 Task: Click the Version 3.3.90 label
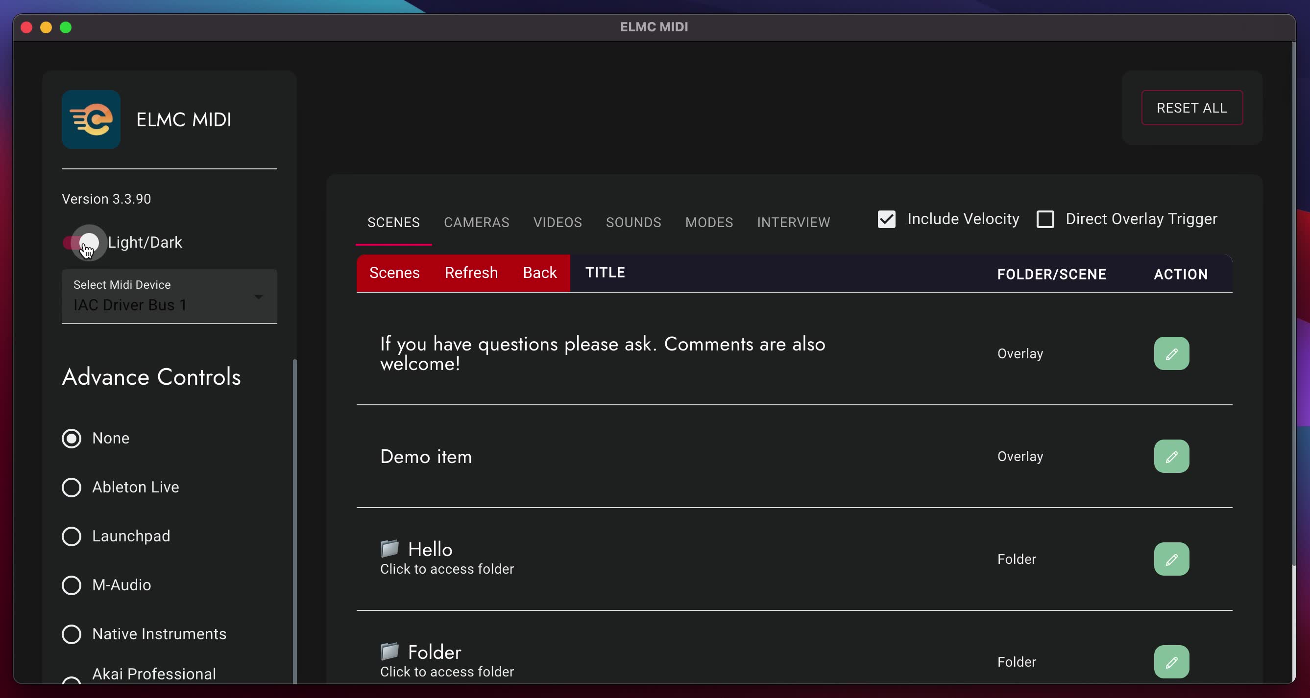(x=106, y=199)
